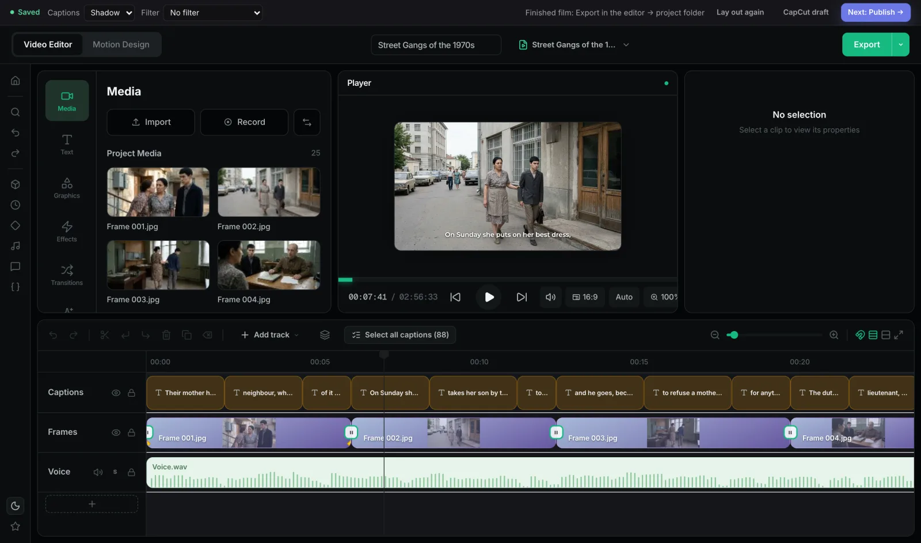The height and width of the screenshot is (543, 921).
Task: Open the Effects panel
Action: 67,231
